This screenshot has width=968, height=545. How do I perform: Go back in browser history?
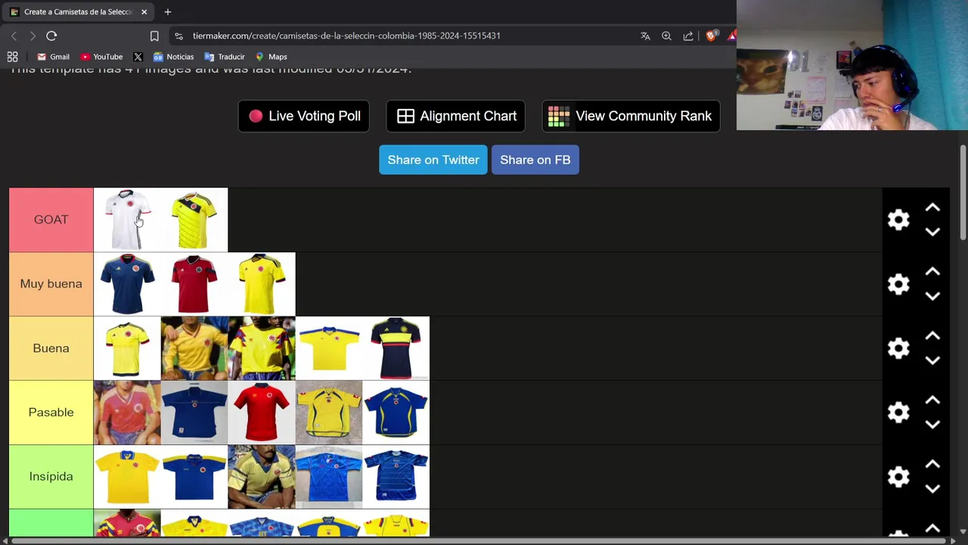click(x=14, y=36)
